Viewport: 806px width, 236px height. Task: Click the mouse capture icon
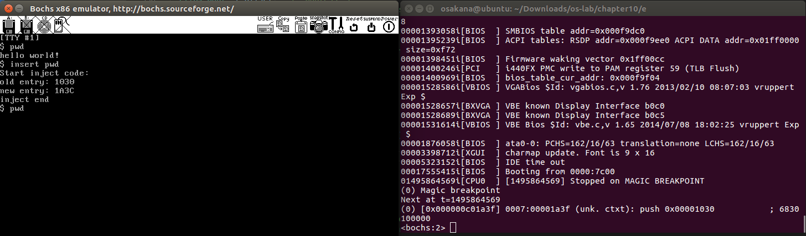pos(61,25)
